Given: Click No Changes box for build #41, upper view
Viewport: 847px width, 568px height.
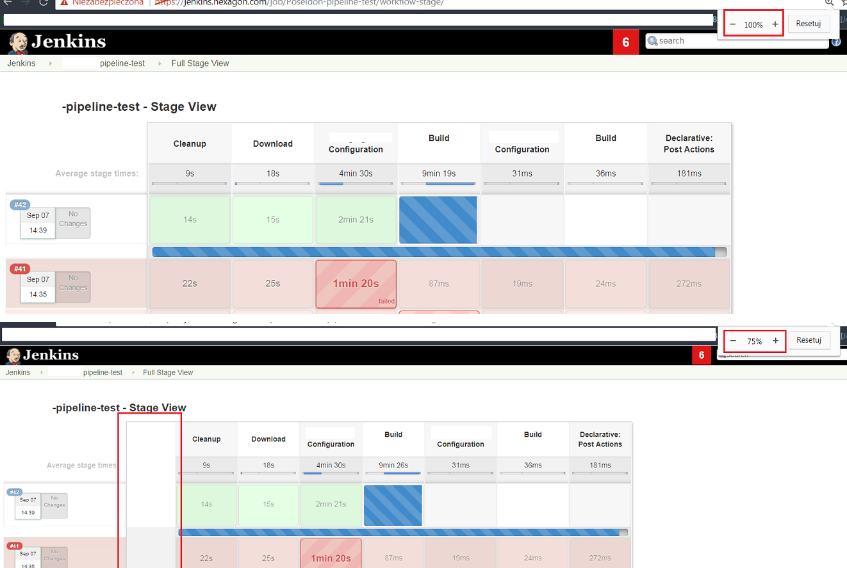Looking at the screenshot, I should [x=73, y=287].
